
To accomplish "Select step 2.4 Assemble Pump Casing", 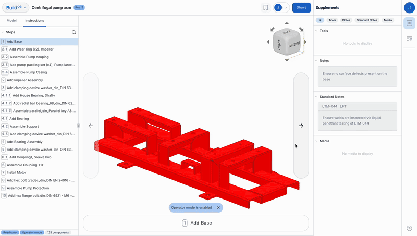I will pos(39,72).
